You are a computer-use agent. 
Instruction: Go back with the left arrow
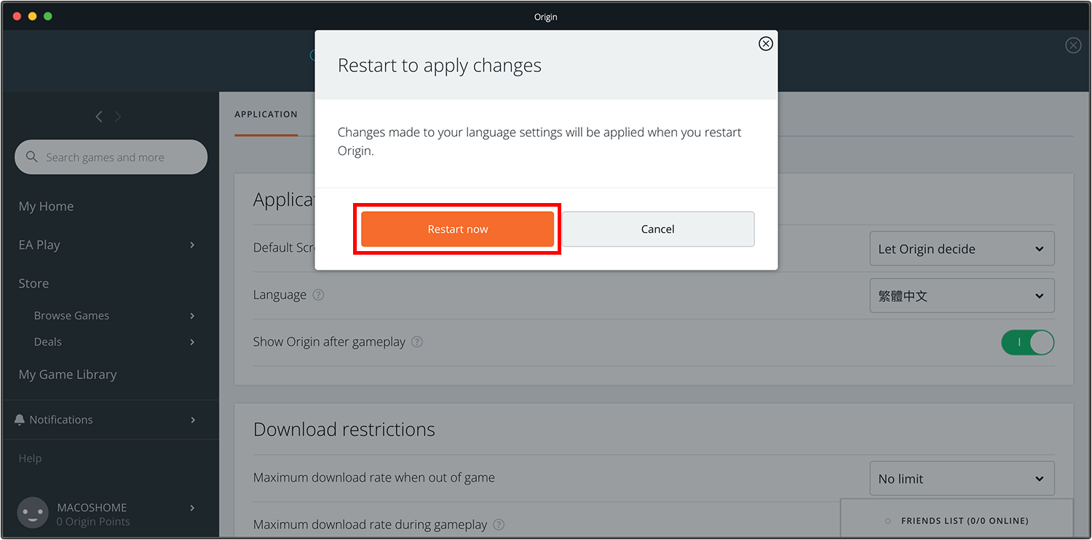99,116
